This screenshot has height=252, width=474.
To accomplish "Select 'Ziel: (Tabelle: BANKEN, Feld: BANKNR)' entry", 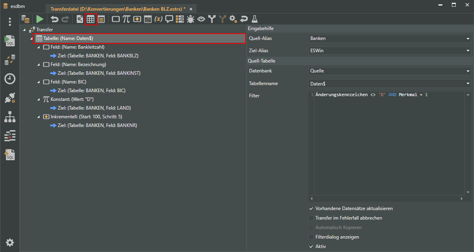I will (97, 125).
